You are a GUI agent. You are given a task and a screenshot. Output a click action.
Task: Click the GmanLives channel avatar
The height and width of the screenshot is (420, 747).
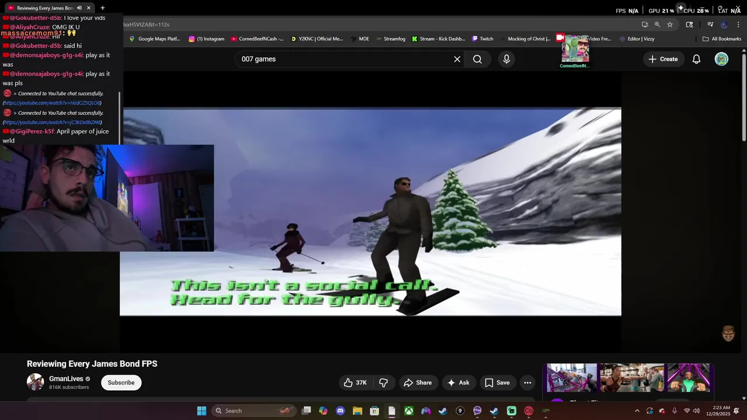(36, 382)
